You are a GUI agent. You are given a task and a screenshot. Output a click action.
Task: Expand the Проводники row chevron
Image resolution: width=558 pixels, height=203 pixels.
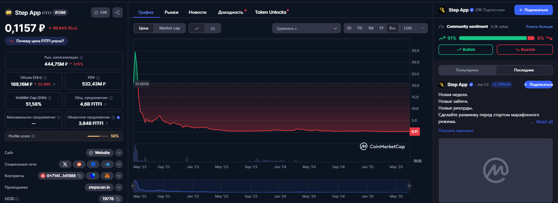coord(119,187)
